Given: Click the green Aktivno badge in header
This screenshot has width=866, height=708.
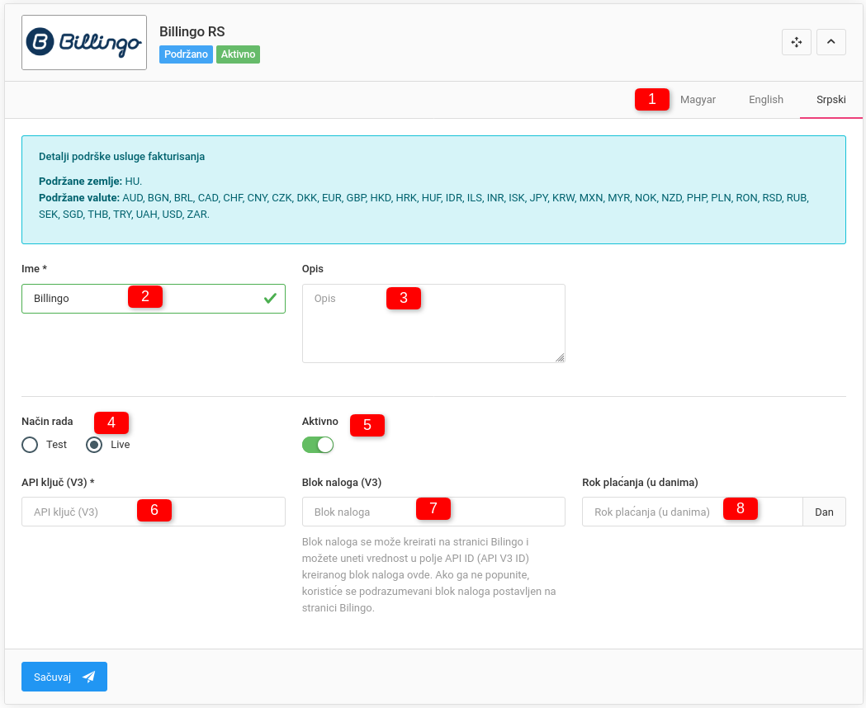Looking at the screenshot, I should coord(238,54).
